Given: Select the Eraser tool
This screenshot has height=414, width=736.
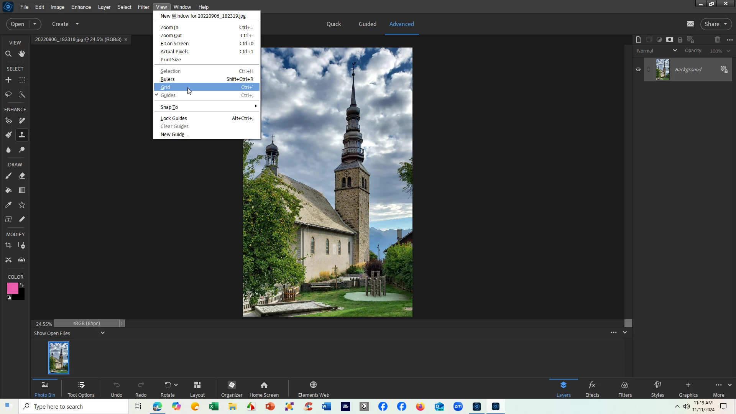Looking at the screenshot, I should pos(22,176).
